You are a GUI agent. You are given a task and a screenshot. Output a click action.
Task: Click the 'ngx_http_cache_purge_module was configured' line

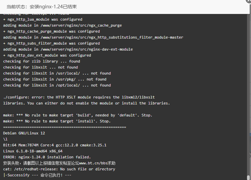(51, 31)
